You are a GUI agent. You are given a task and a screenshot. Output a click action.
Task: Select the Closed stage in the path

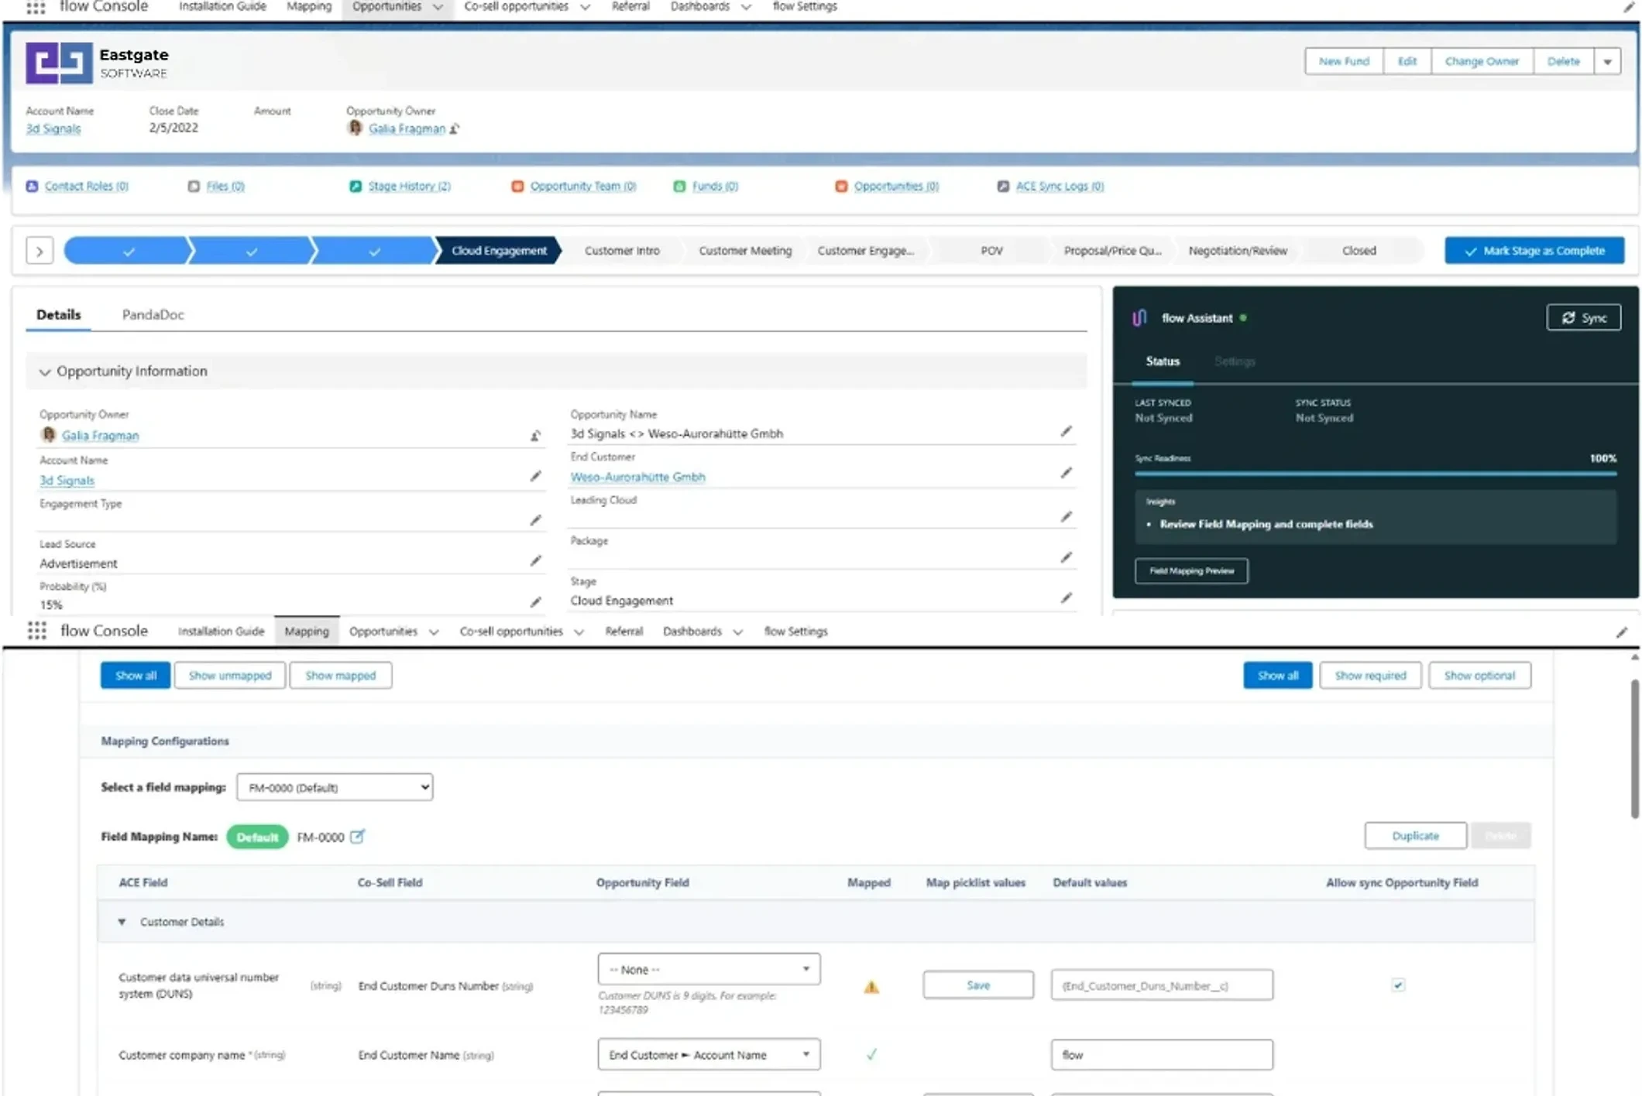click(x=1359, y=251)
